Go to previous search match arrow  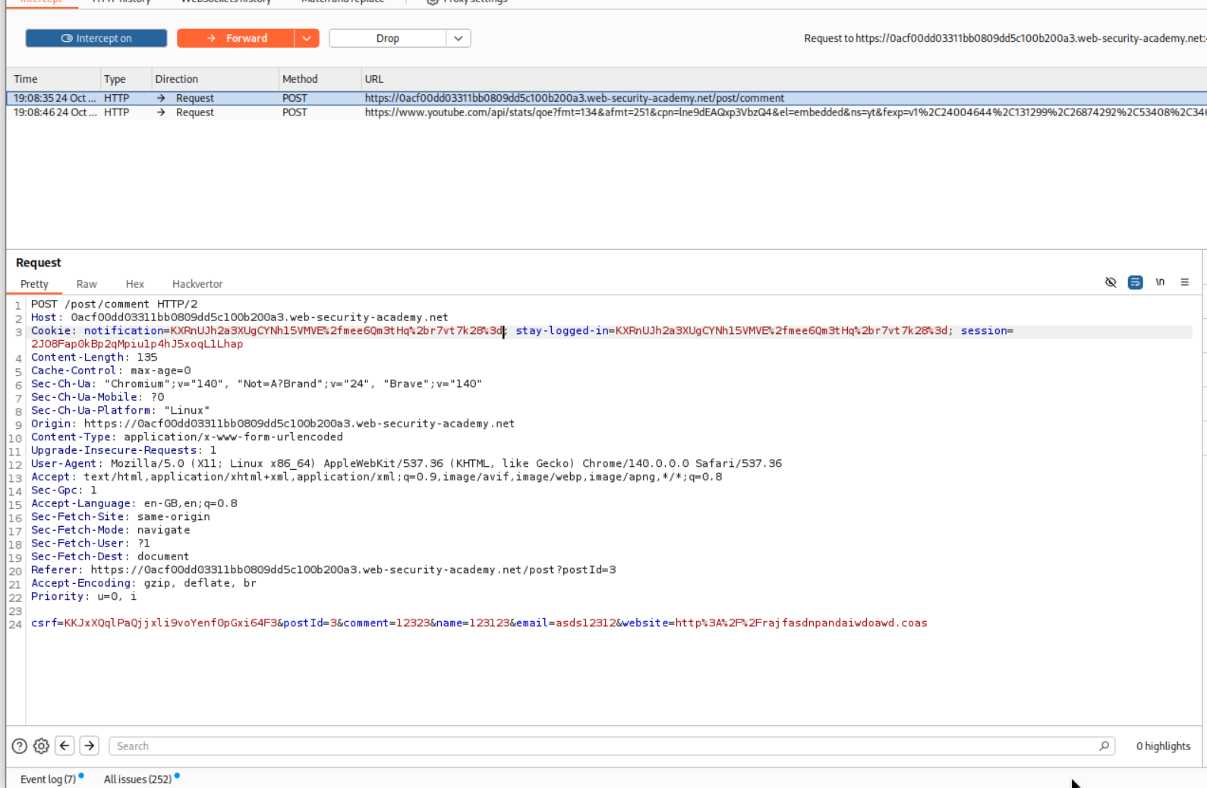[x=65, y=745]
